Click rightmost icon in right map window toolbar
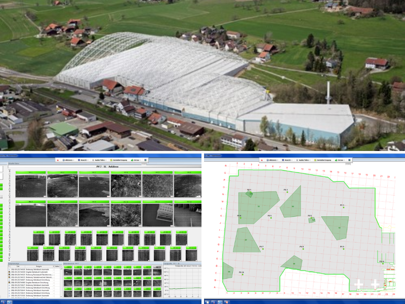The image size is (405, 304). point(349,160)
